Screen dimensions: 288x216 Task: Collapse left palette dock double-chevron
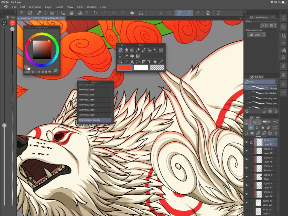(x=2, y=12)
